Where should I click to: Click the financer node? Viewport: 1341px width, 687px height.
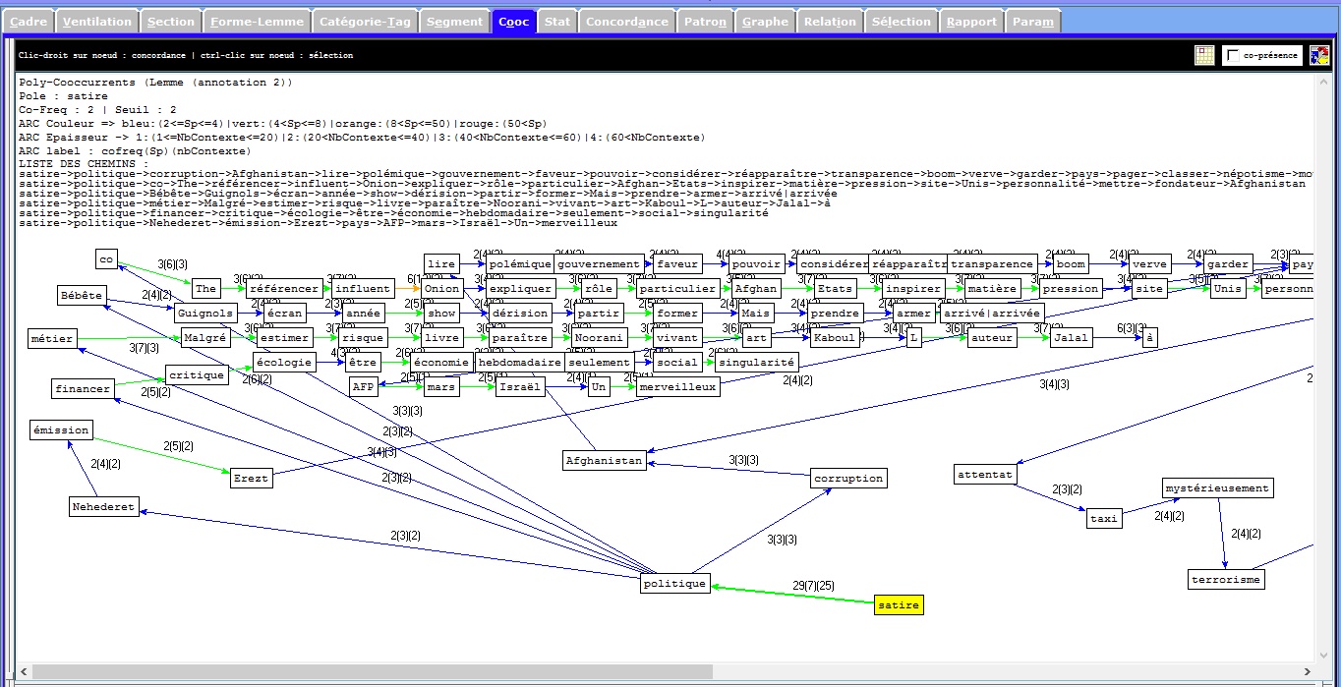pos(84,389)
